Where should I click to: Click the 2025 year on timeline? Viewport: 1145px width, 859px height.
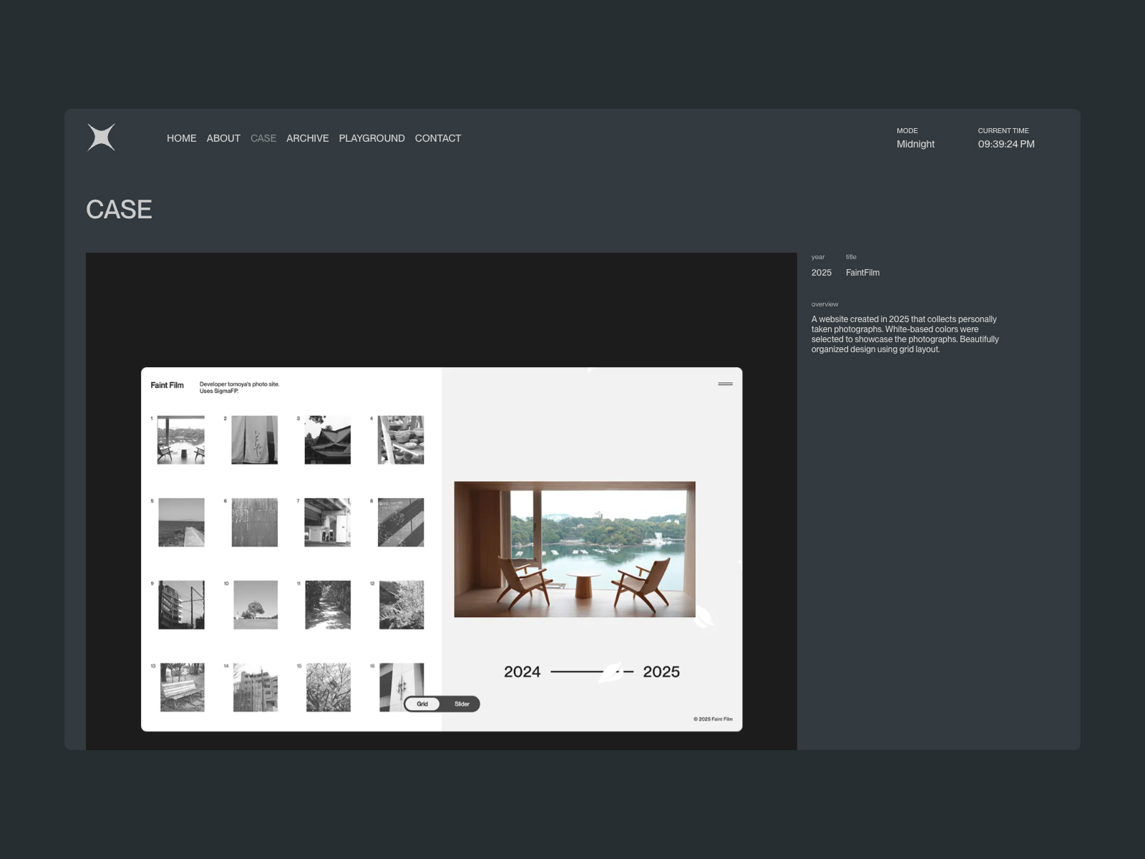coord(661,671)
